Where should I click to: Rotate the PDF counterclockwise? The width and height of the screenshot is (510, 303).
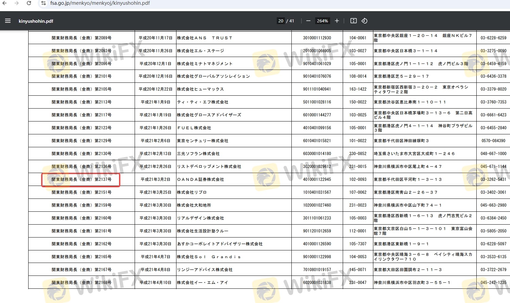click(x=364, y=21)
